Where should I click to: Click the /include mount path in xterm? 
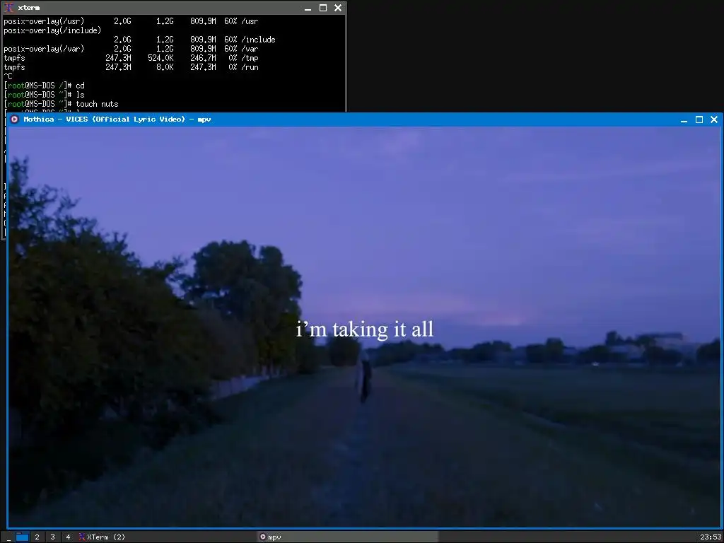pos(258,40)
